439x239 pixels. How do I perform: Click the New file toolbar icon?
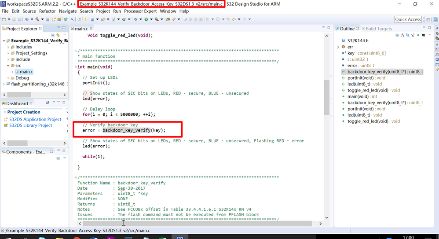click(4, 19)
